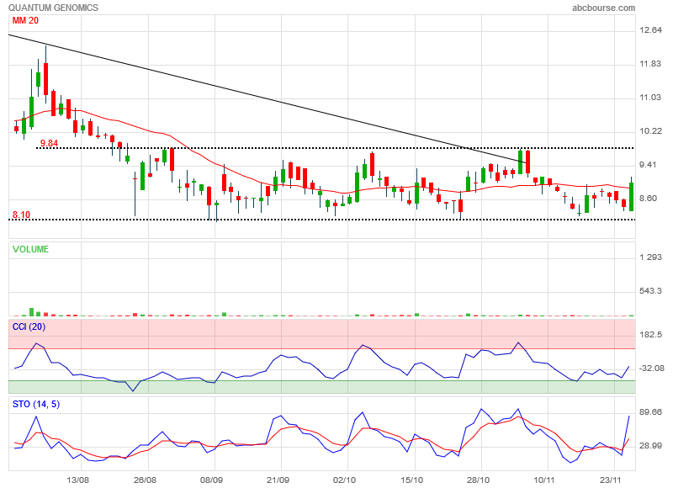Viewport: 673px width, 488px height.
Task: Click the 543.3 volume axis value
Action: coord(650,291)
